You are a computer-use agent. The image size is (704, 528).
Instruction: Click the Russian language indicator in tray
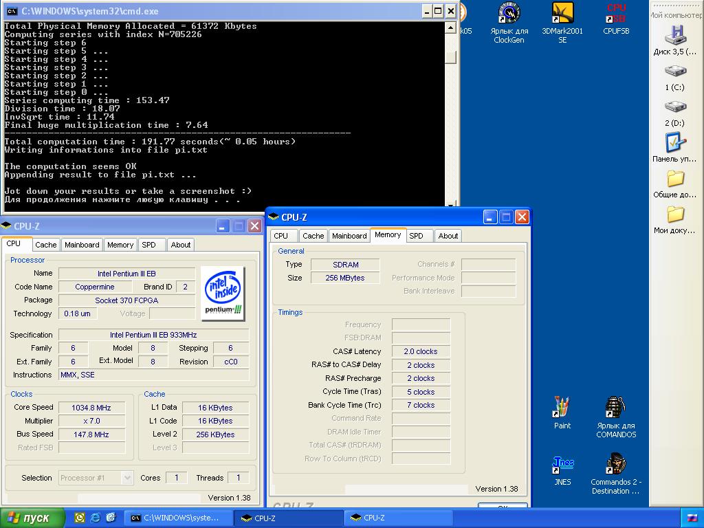[692, 518]
